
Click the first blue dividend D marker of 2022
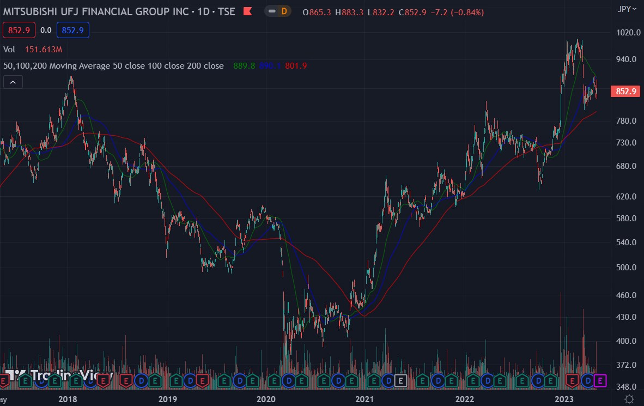click(488, 381)
